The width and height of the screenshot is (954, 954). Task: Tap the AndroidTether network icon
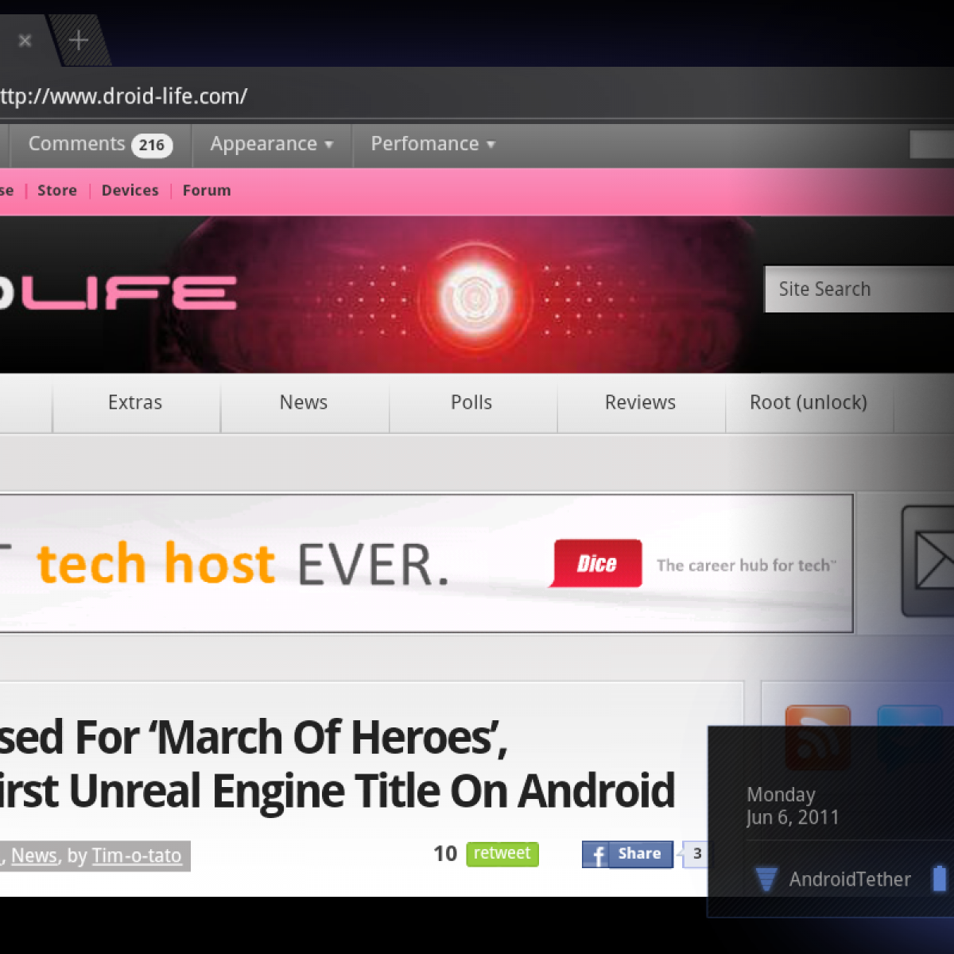(766, 878)
